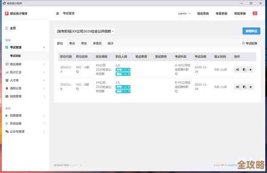Open the admin user dropdown
The image size is (267, 173).
click(184, 13)
